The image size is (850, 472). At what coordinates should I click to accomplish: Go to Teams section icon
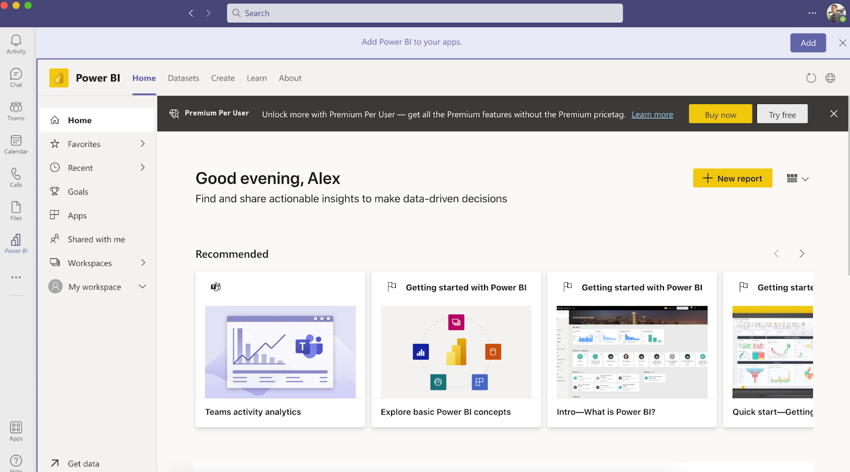tap(16, 111)
